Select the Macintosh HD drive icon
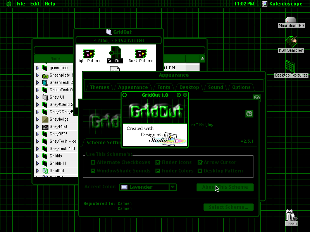This screenshot has height=232, width=310. click(x=291, y=20)
